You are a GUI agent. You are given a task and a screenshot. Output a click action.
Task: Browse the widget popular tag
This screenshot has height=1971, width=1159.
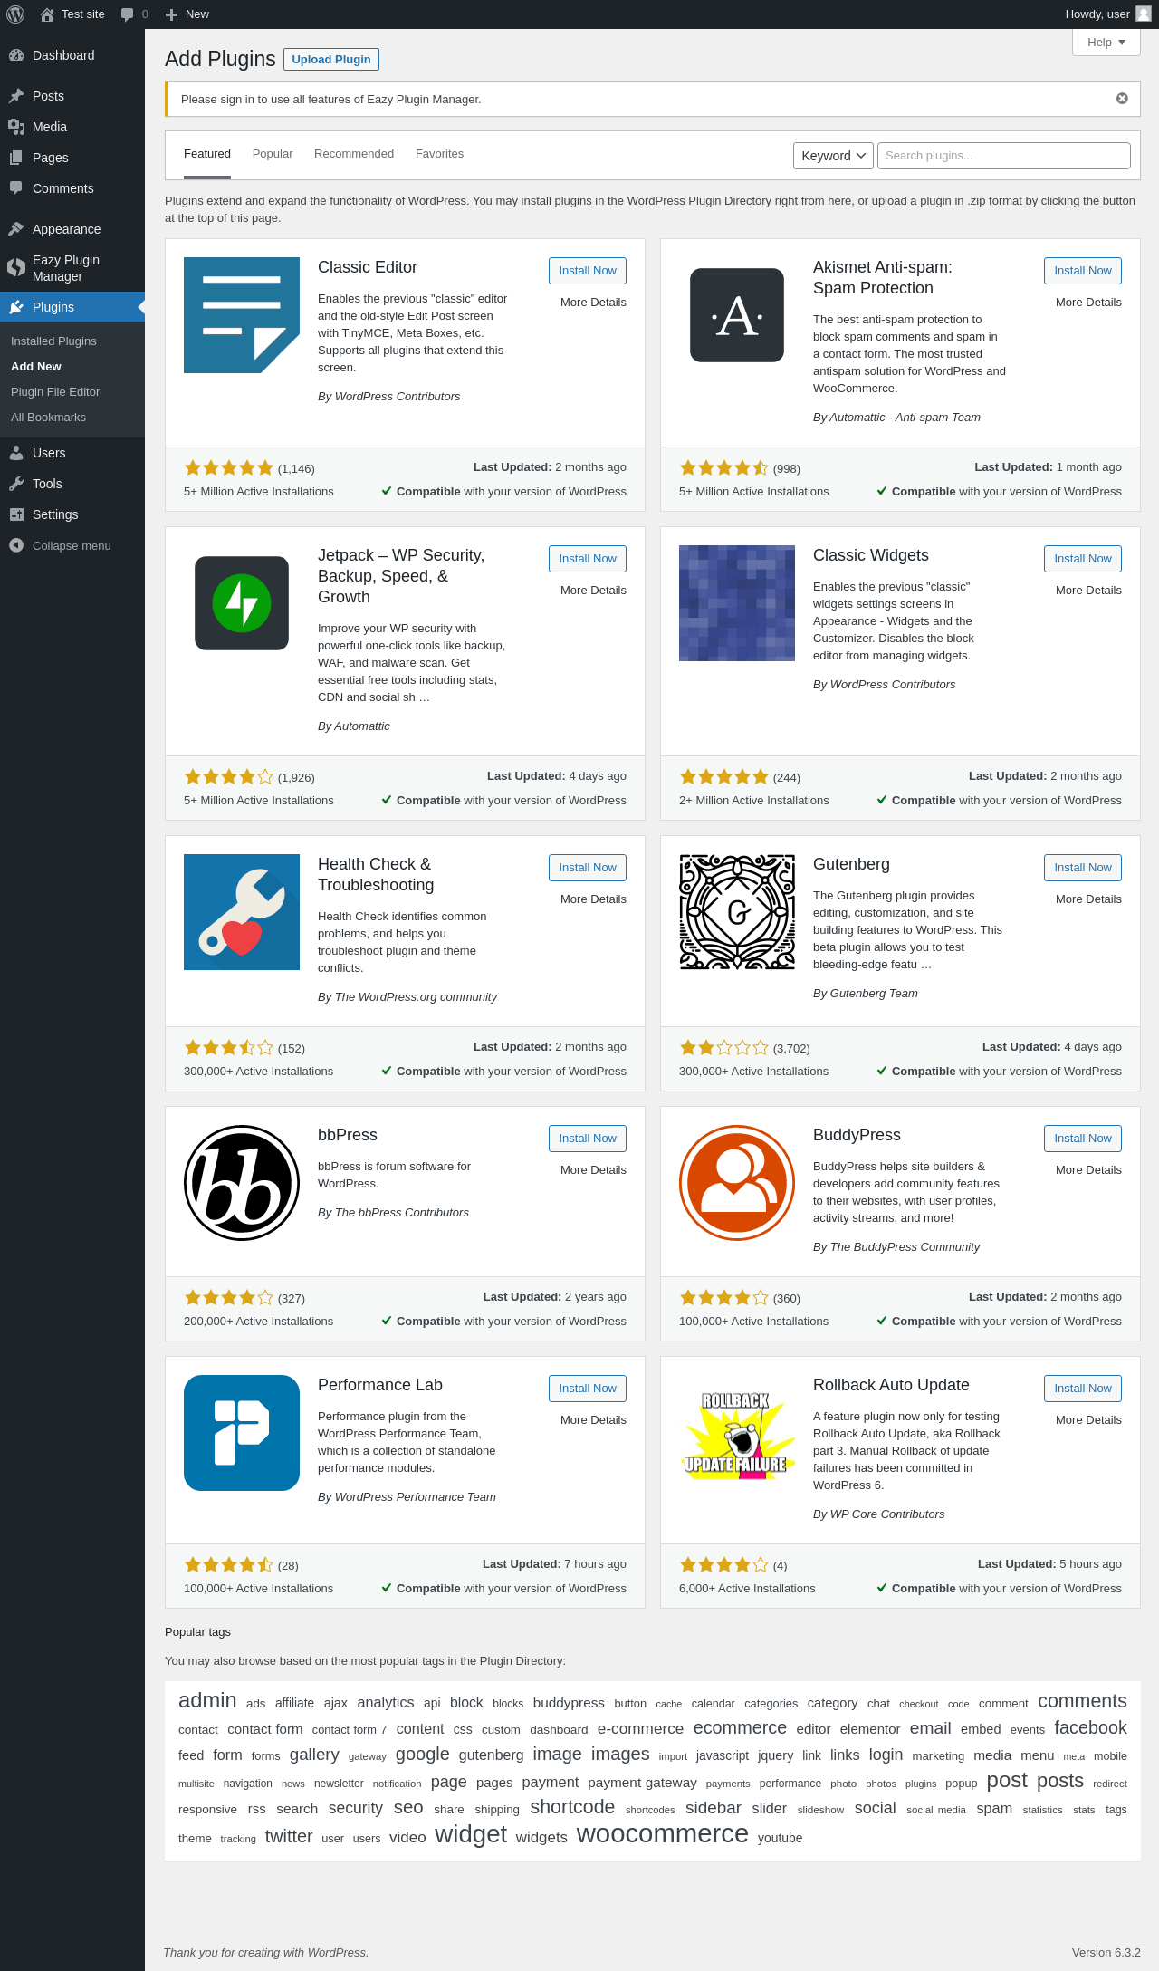(471, 1834)
